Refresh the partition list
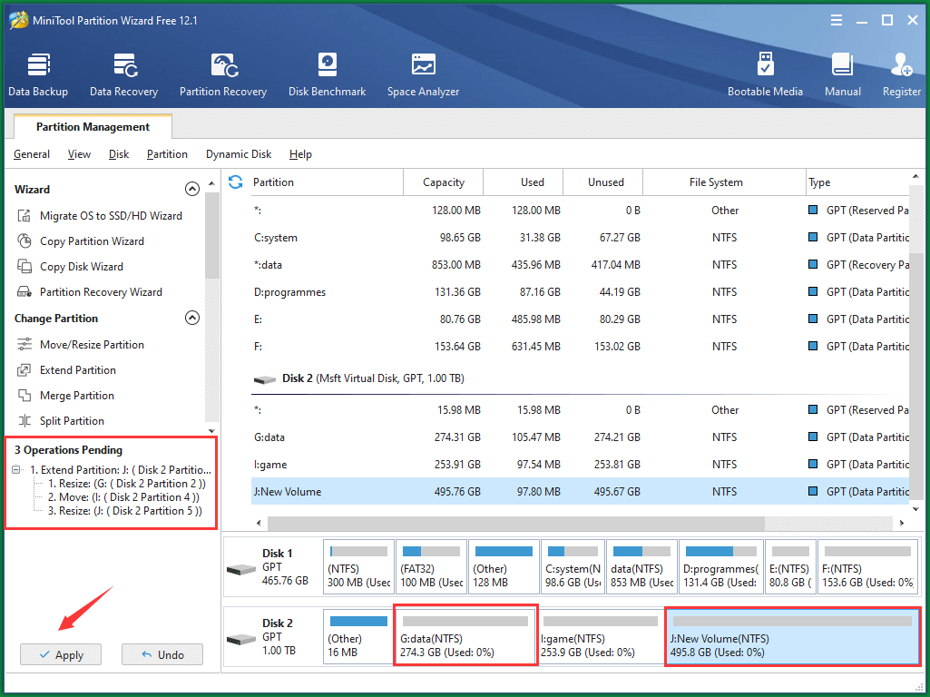Image resolution: width=930 pixels, height=697 pixels. coord(236,182)
